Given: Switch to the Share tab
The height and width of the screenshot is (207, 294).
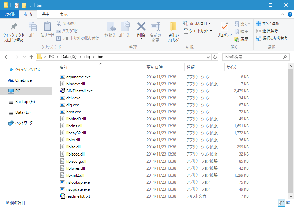Looking at the screenshot, I should click(x=46, y=14).
